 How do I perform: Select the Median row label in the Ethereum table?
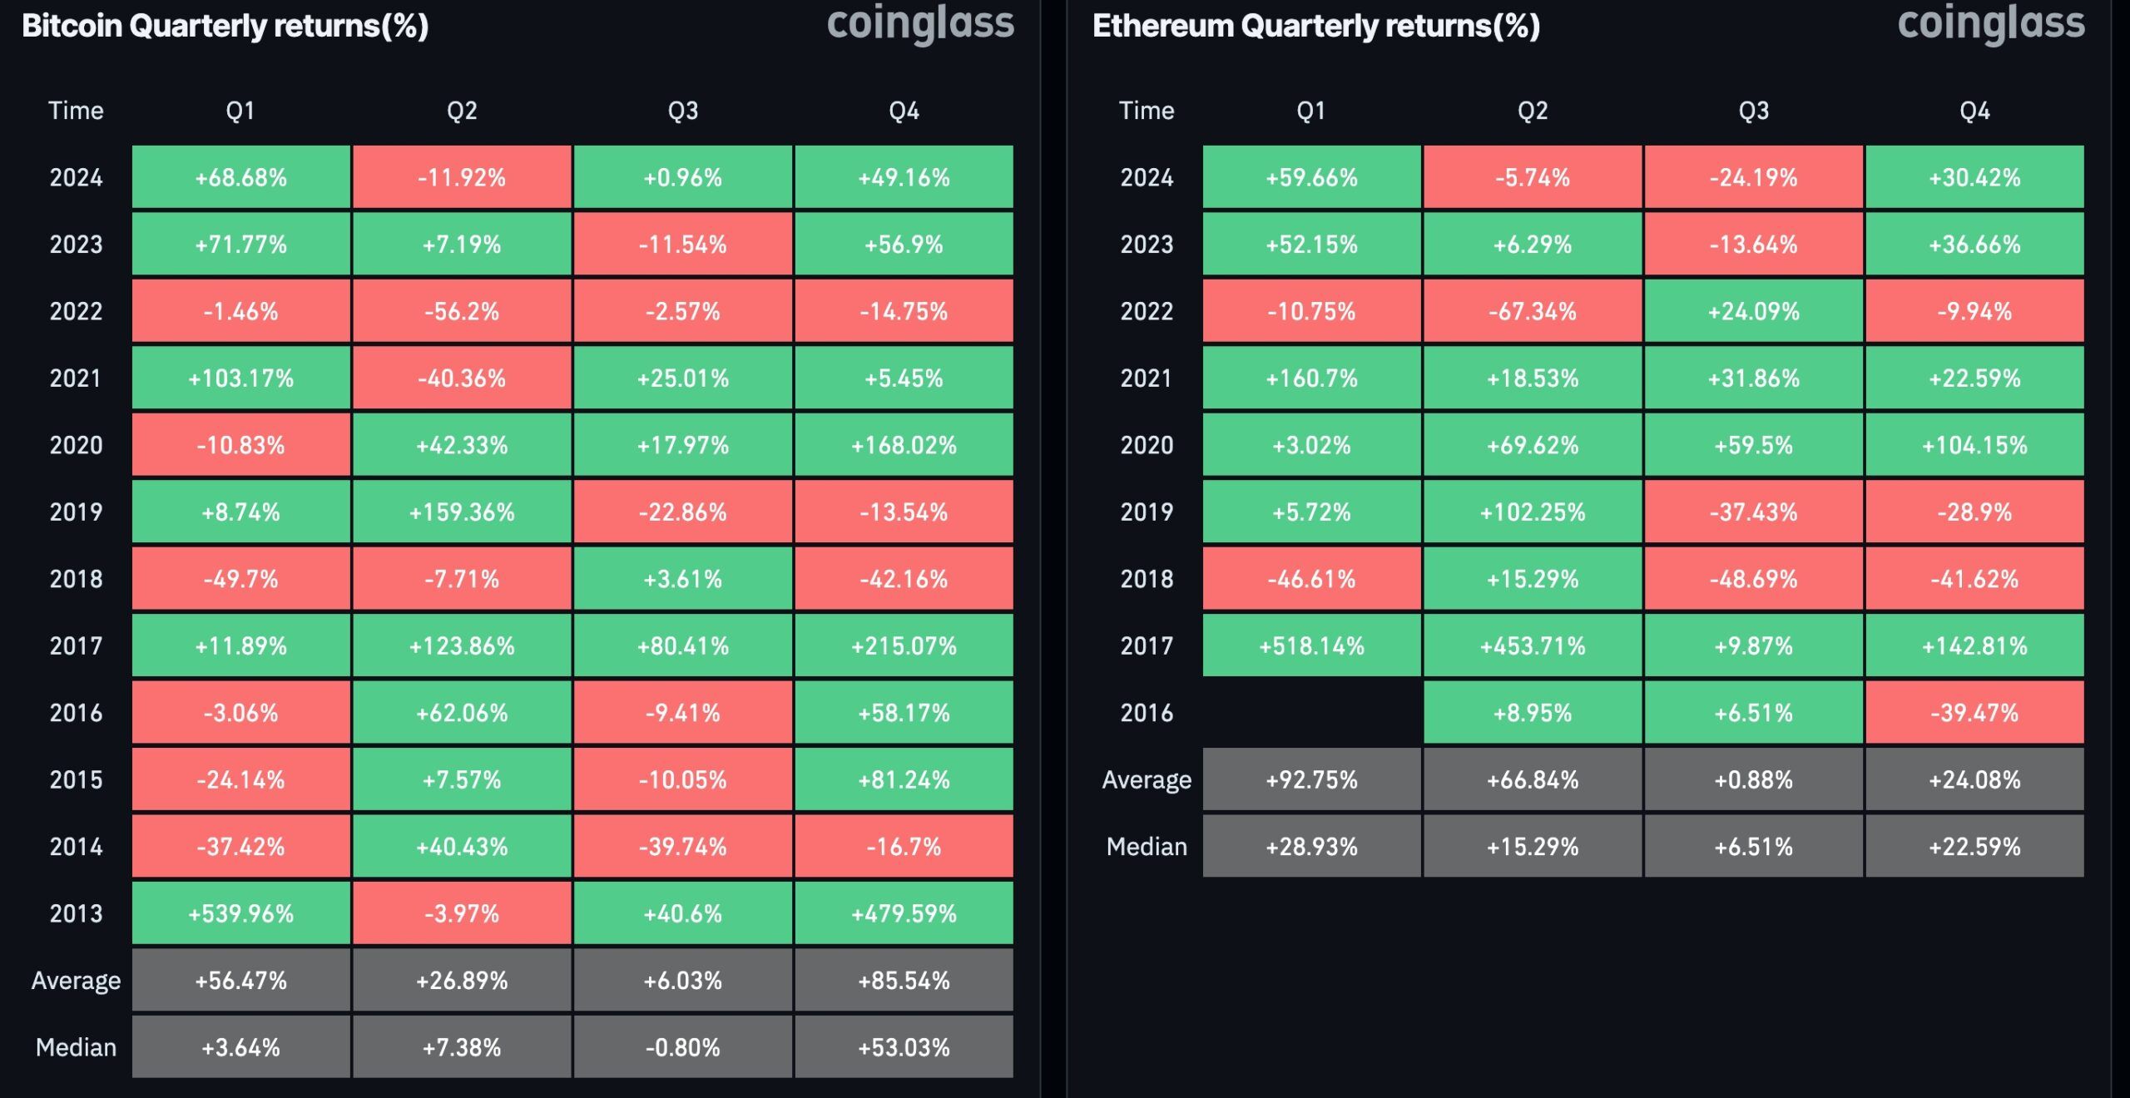[1147, 847]
